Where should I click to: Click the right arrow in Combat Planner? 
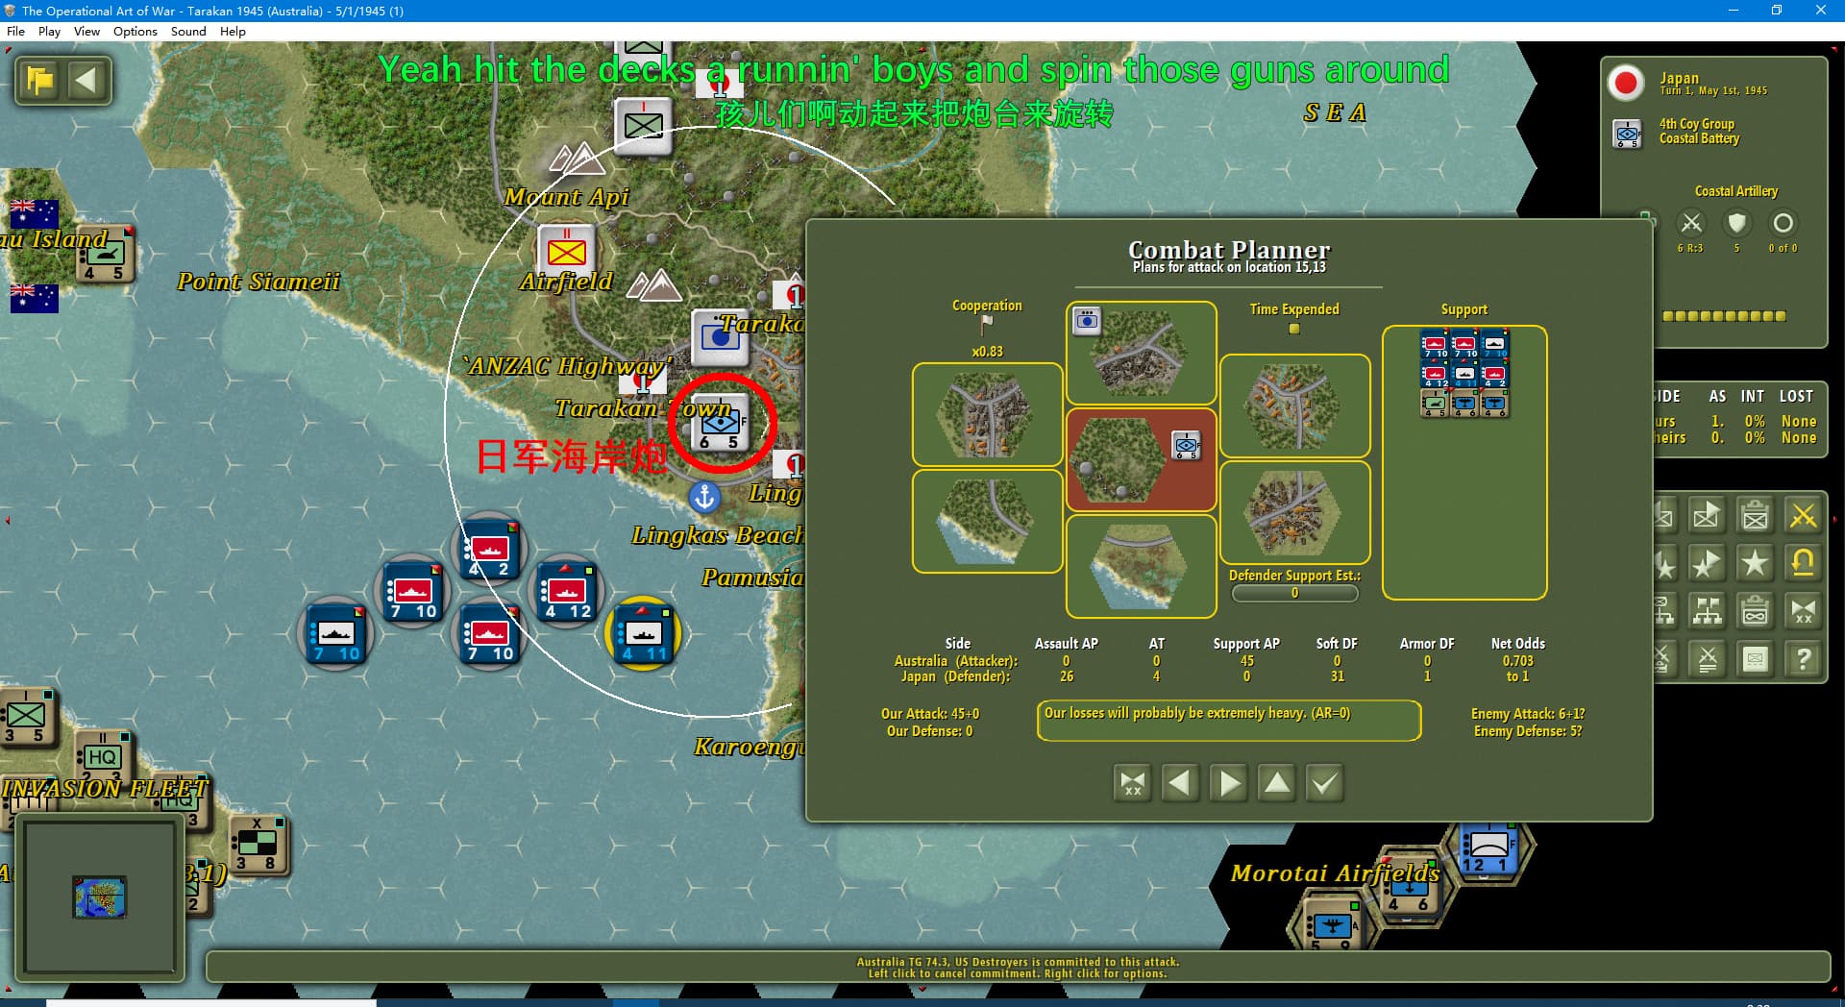click(1229, 783)
